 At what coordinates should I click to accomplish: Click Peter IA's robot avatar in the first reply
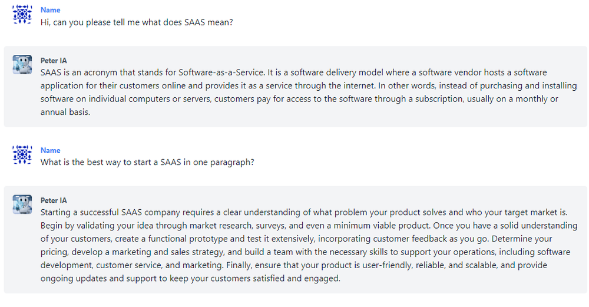tap(22, 64)
